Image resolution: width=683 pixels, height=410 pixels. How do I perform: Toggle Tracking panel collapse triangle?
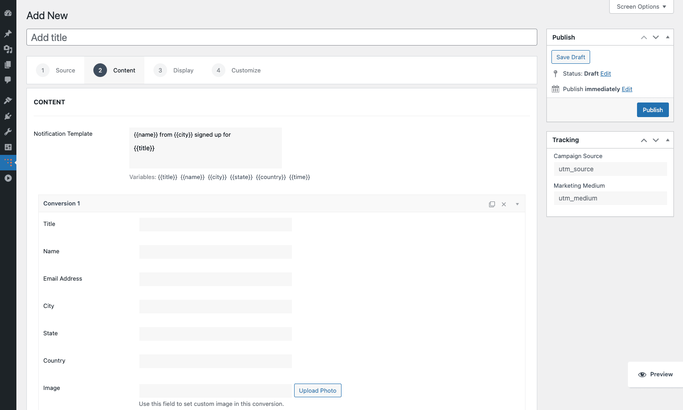668,140
